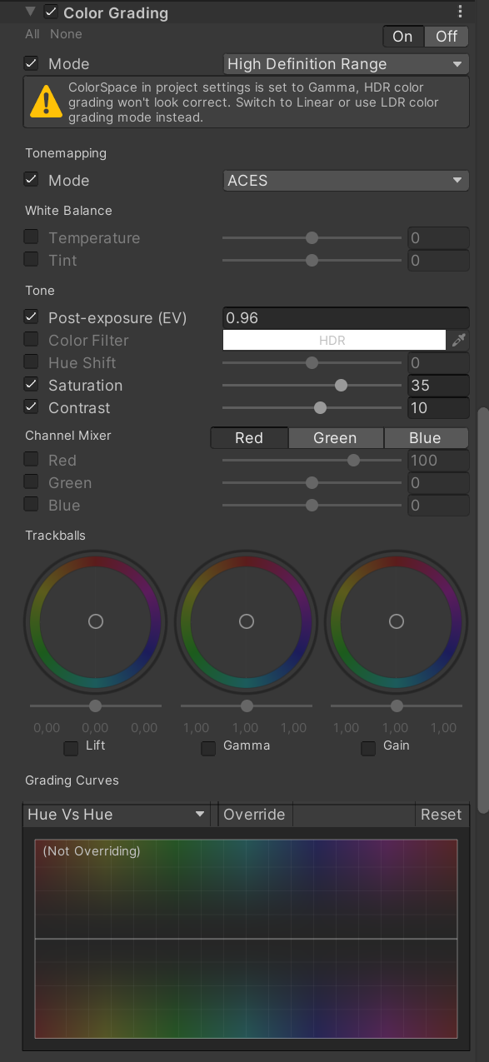Viewport: 489px width, 1062px height.
Task: Disable the Post-exposure (EV) checkbox
Action: (x=31, y=317)
